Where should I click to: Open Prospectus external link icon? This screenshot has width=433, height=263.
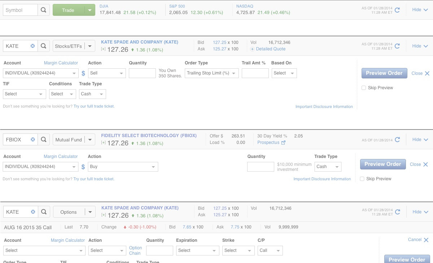(x=283, y=143)
